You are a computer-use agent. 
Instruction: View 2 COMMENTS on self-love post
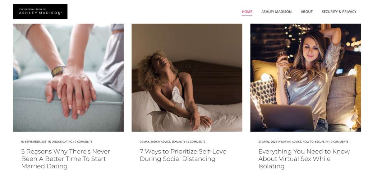coord(196,142)
